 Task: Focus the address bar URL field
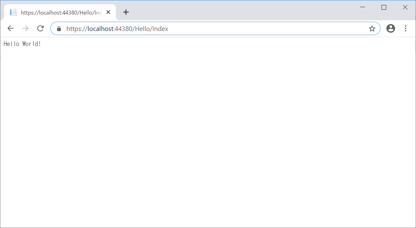point(215,29)
